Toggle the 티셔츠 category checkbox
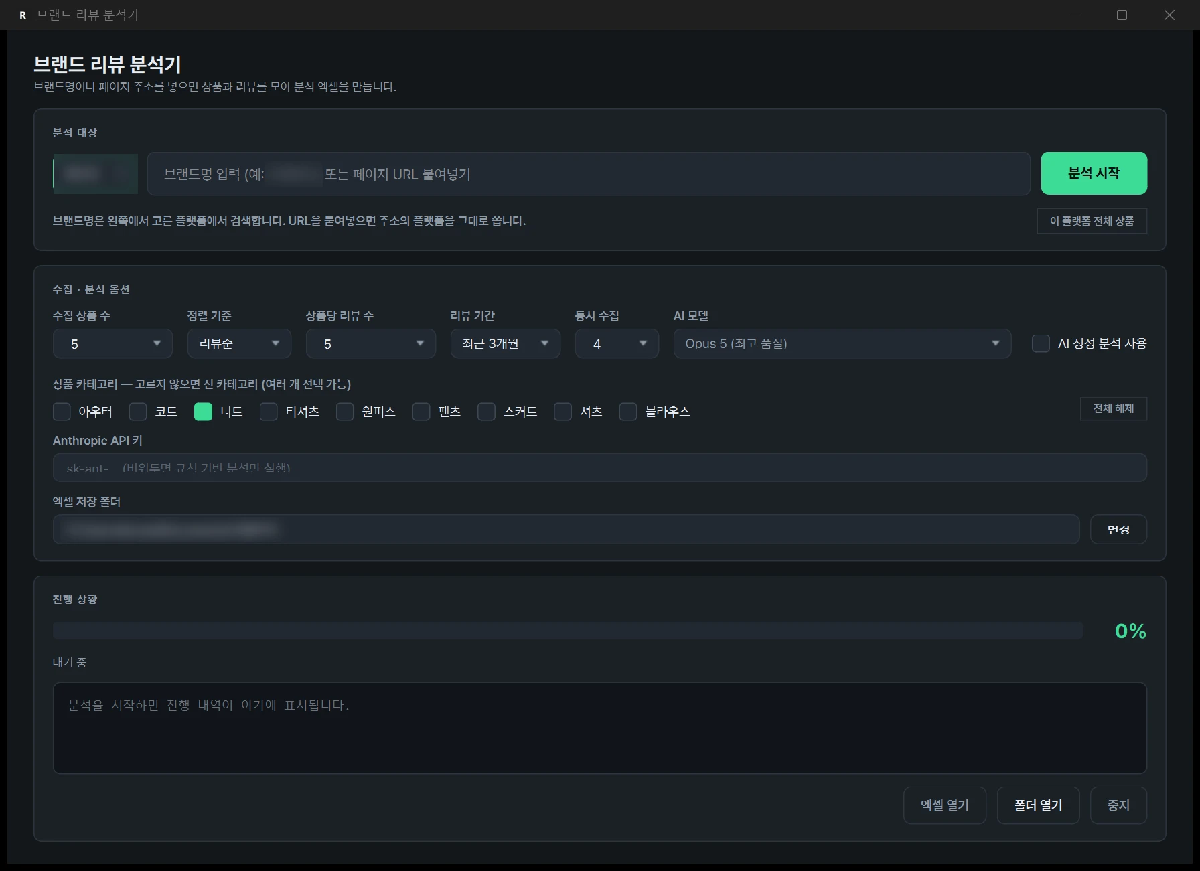The height and width of the screenshot is (871, 1200). [269, 412]
